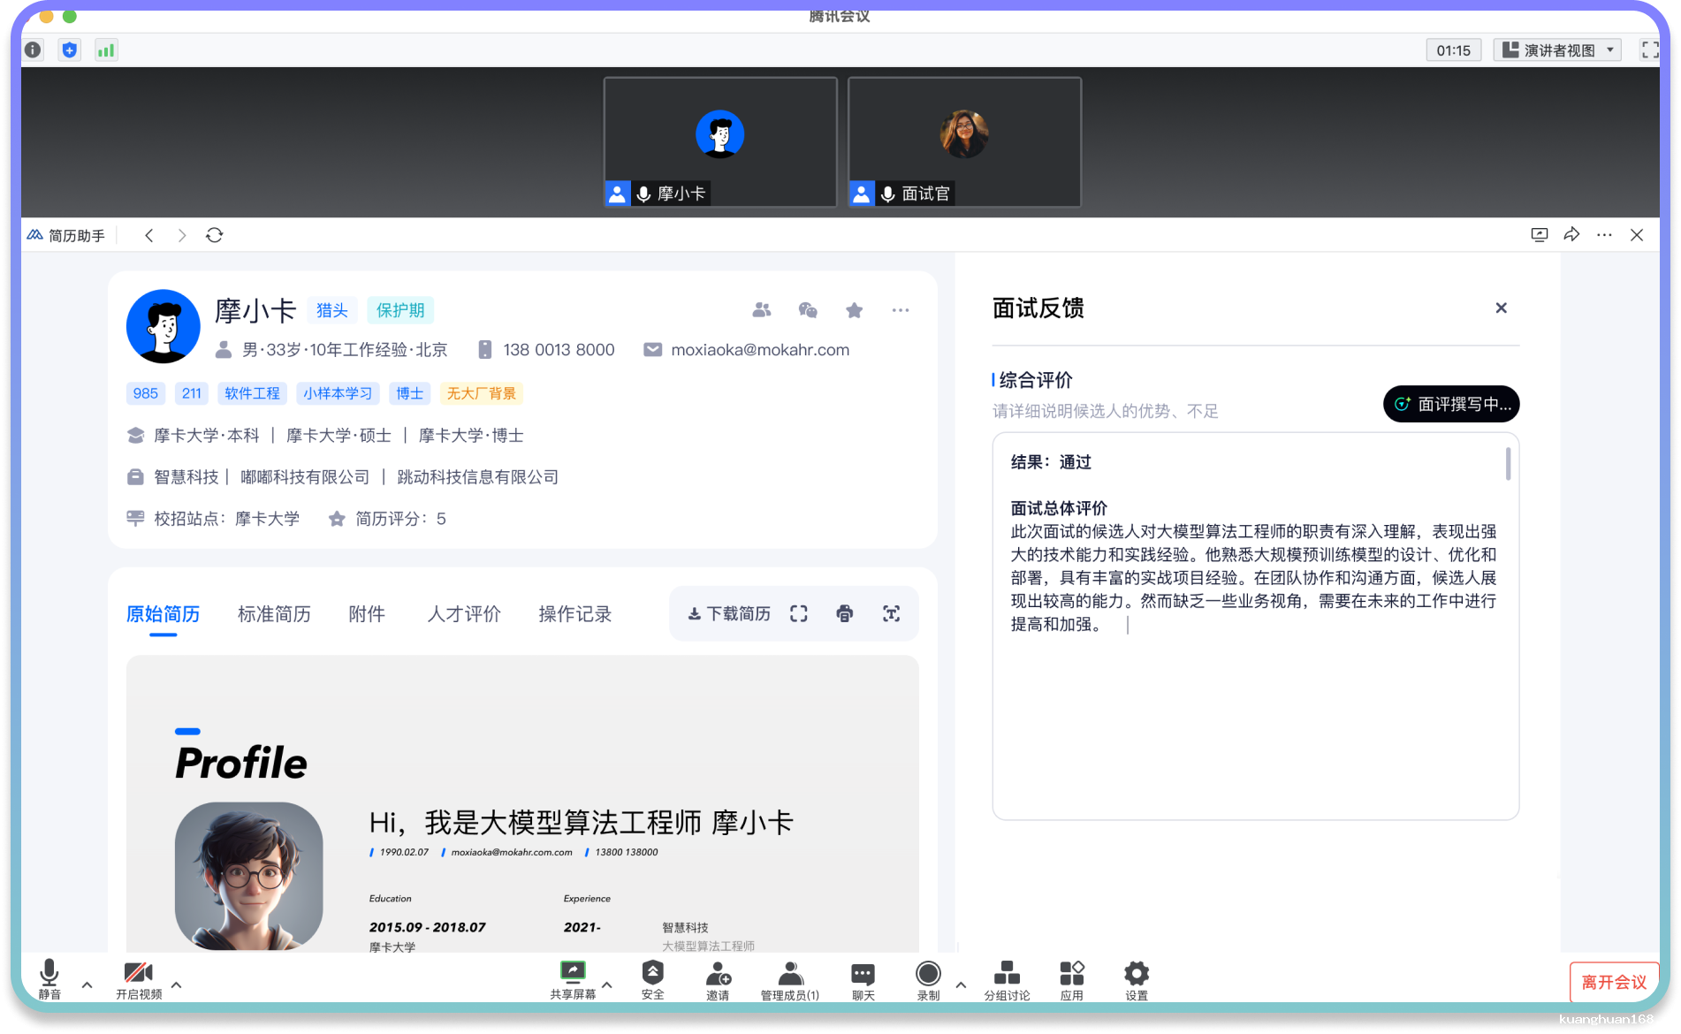Open candidate card more options
The height and width of the screenshot is (1034, 1681).
(x=901, y=310)
